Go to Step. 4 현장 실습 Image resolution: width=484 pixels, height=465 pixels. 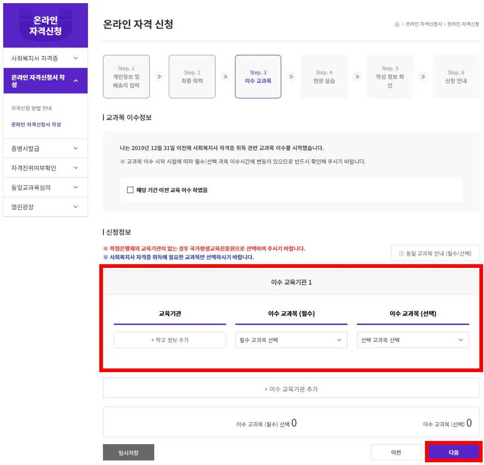coord(324,77)
